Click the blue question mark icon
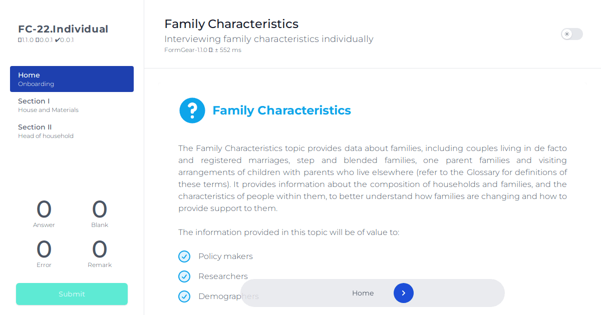This screenshot has height=315, width=601. [x=192, y=110]
